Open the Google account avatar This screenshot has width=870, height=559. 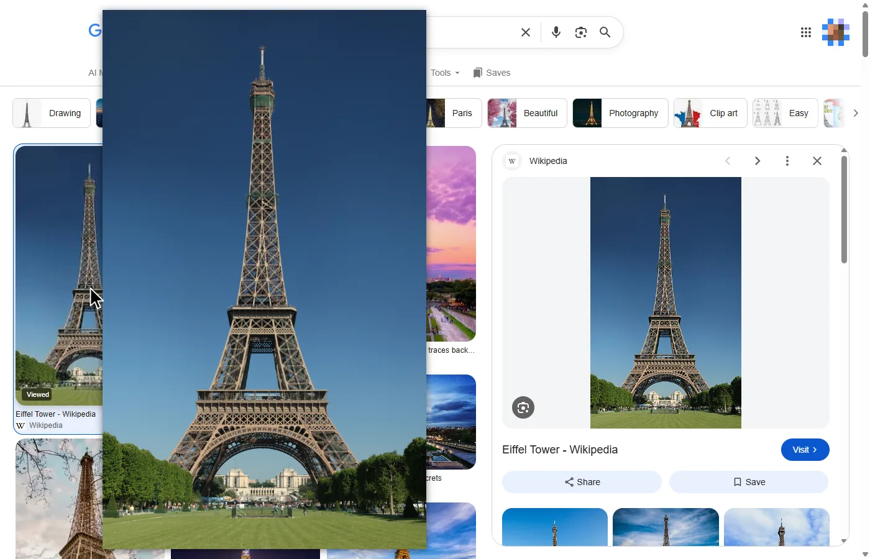[x=836, y=32]
